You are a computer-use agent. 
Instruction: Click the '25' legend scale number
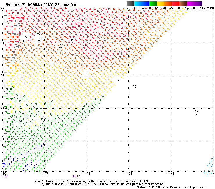[x=164, y=8]
